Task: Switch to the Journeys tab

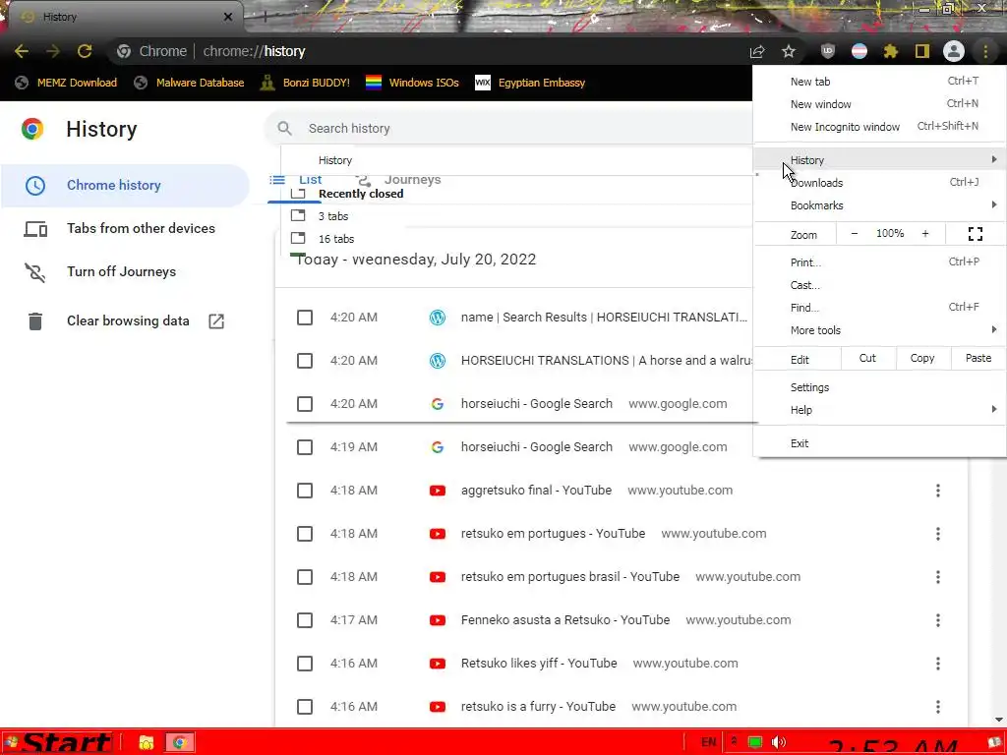Action: 399,181
